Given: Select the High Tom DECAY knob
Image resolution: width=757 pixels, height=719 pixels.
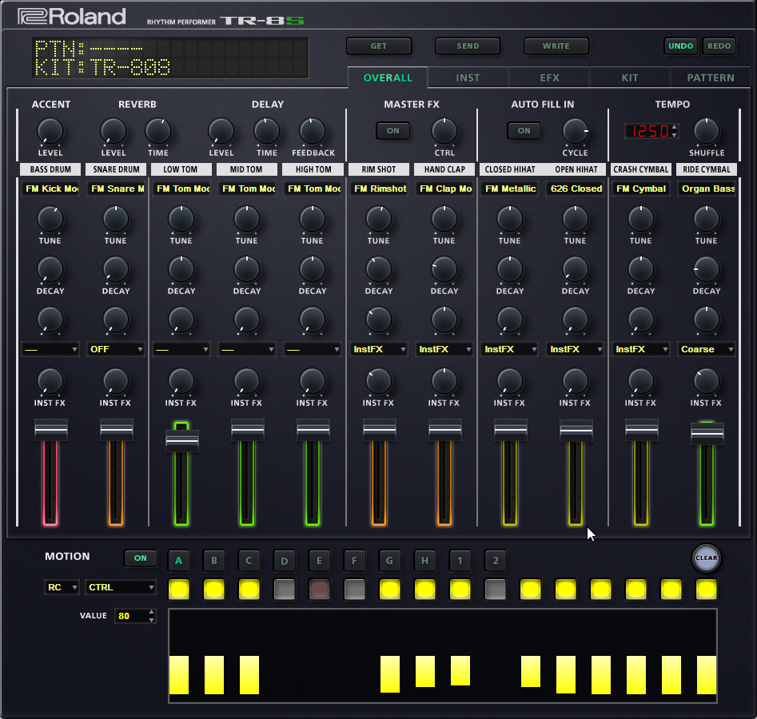Looking at the screenshot, I should click(313, 270).
